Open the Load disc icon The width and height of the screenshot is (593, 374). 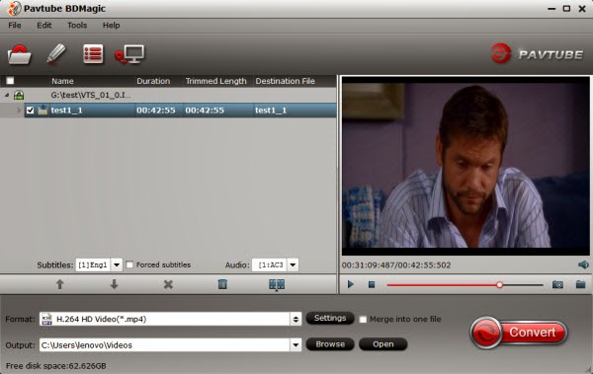(20, 54)
